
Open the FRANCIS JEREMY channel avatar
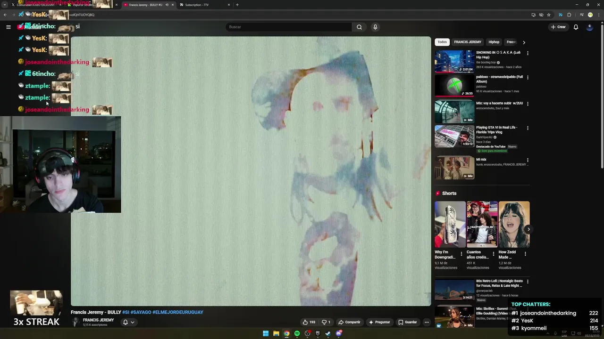(75, 322)
